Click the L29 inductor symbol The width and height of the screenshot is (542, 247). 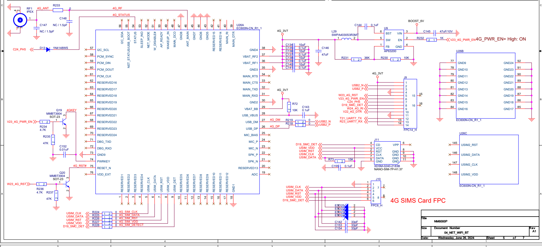point(346,39)
